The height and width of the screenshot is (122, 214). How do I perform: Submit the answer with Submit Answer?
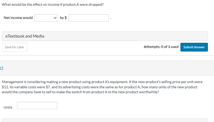(194, 47)
